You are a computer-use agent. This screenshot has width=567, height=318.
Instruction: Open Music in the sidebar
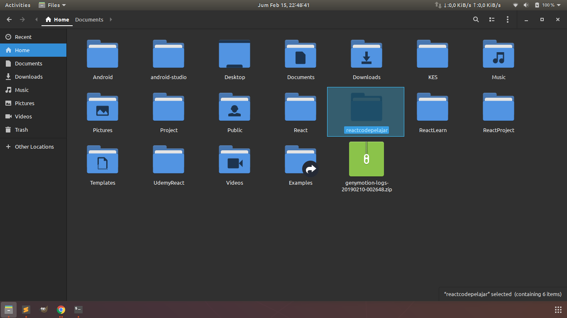[33, 90]
